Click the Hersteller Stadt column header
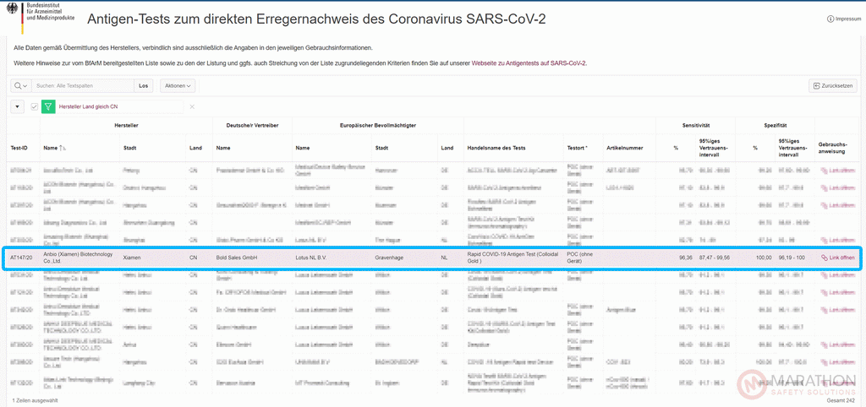866x407 pixels. click(x=129, y=149)
